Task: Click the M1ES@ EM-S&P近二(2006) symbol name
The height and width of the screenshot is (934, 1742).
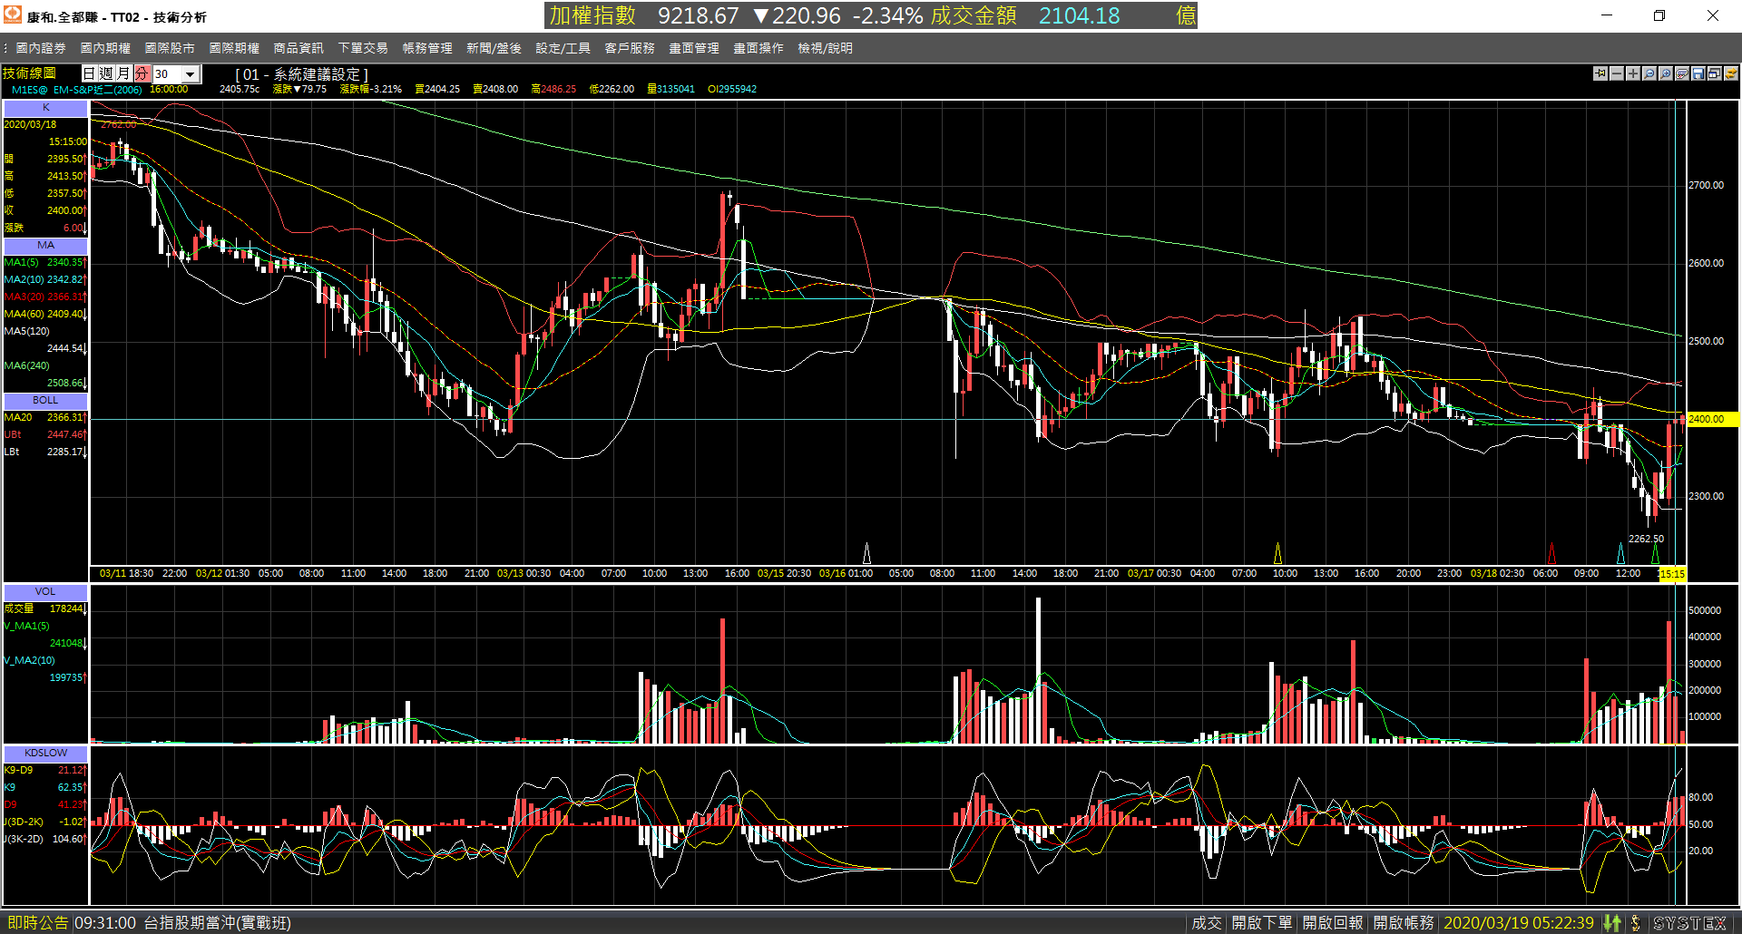Action: click(x=76, y=90)
